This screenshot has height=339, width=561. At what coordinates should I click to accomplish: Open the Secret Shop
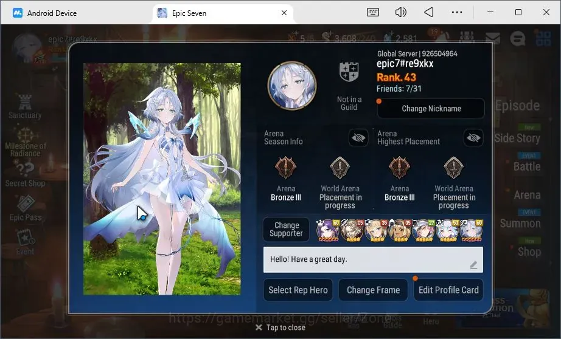25,175
